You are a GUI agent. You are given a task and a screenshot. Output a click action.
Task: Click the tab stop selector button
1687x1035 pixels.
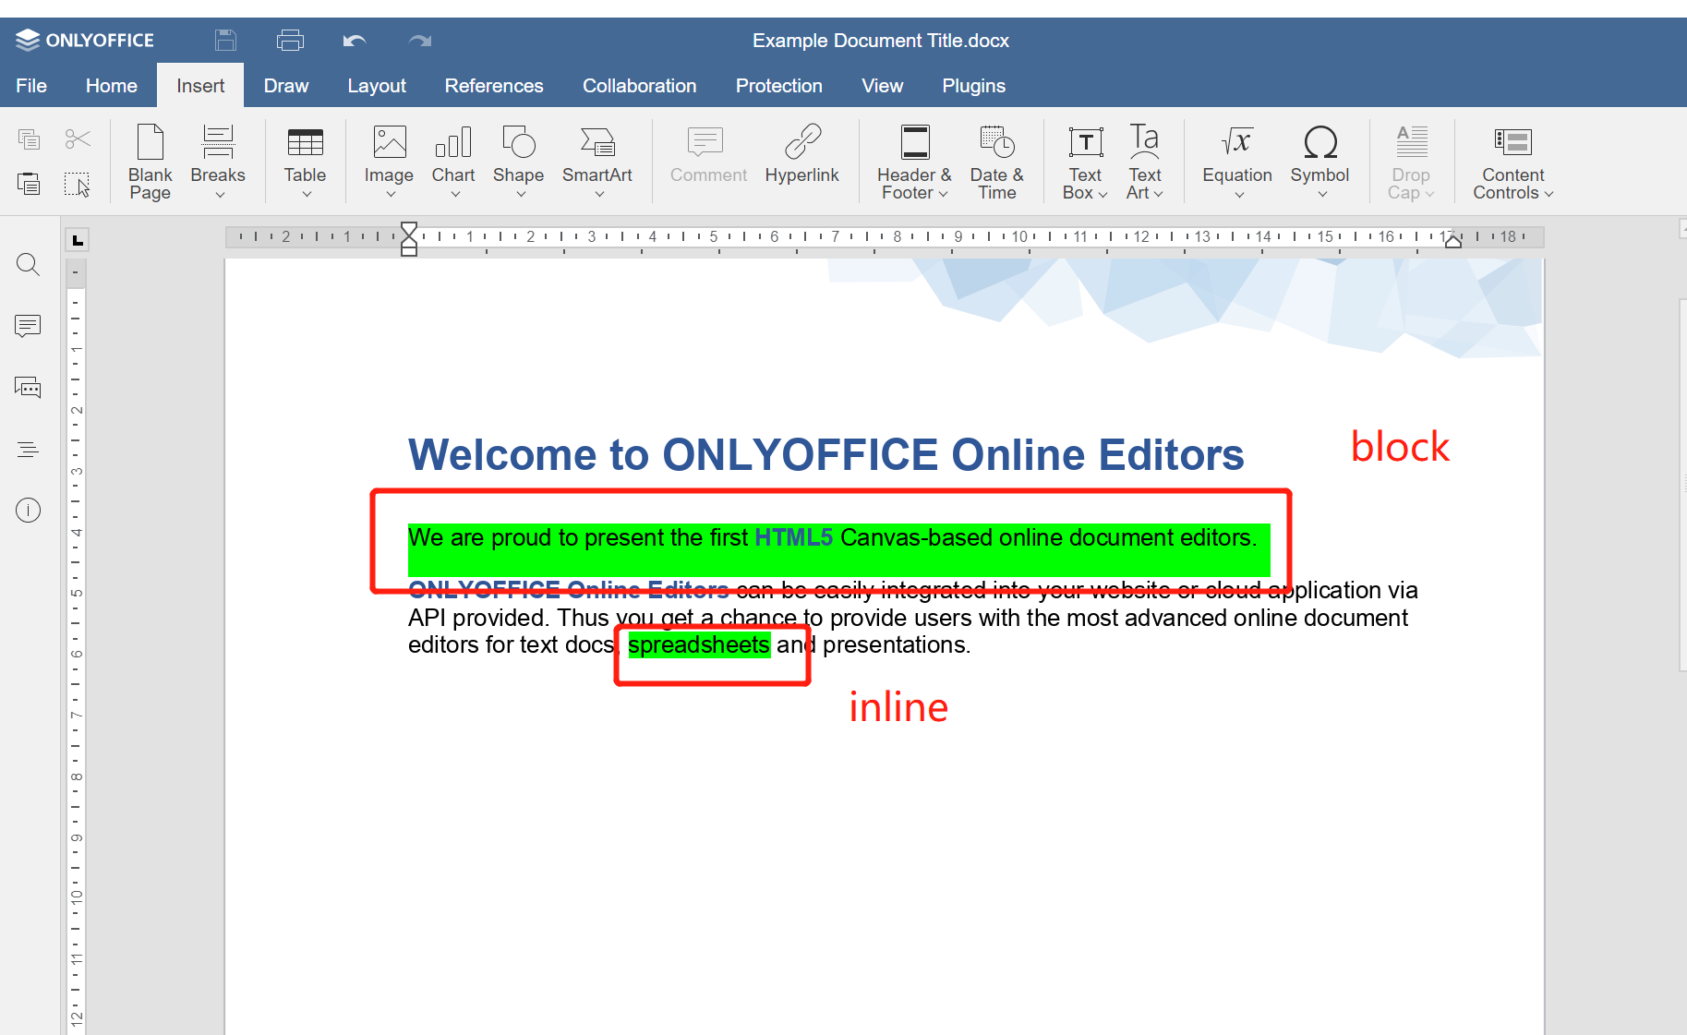click(78, 240)
